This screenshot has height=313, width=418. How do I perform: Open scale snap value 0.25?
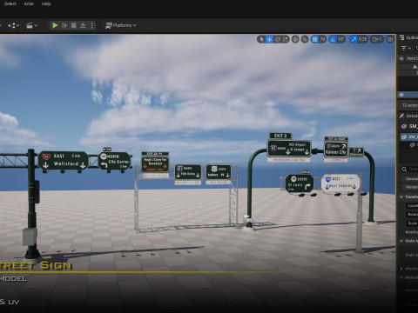[362, 39]
